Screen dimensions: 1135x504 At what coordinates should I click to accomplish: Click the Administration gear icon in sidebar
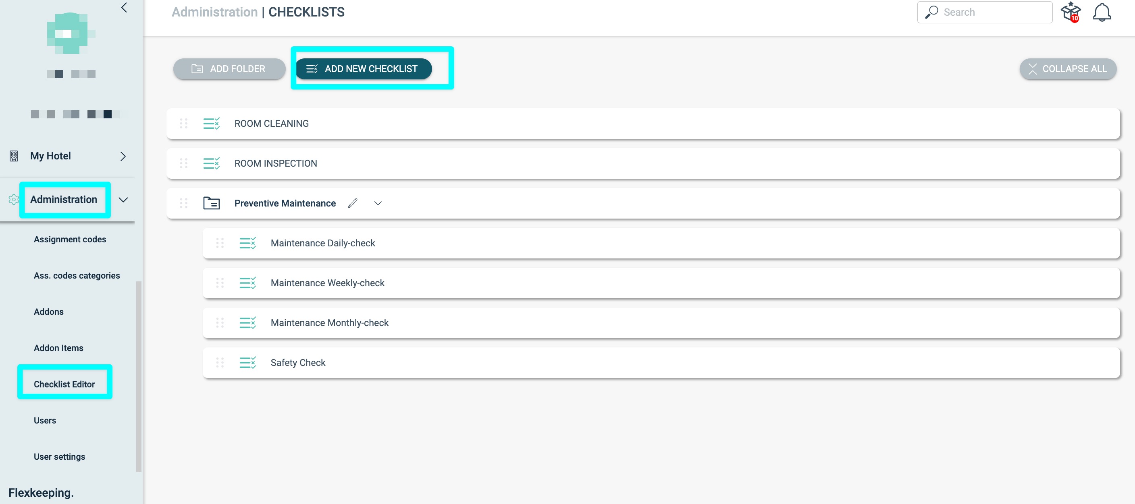pos(14,200)
